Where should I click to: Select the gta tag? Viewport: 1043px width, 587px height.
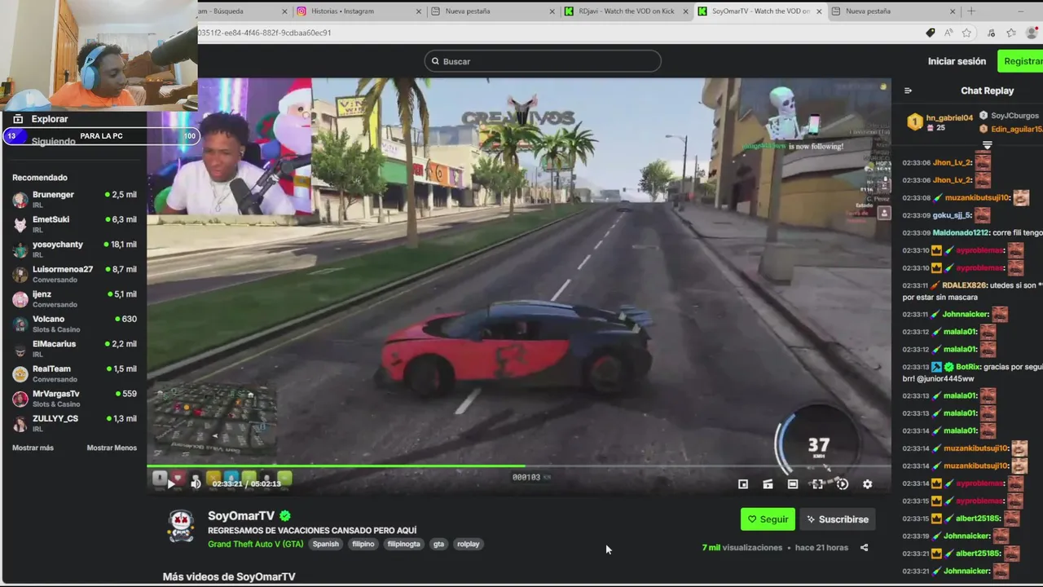438,544
